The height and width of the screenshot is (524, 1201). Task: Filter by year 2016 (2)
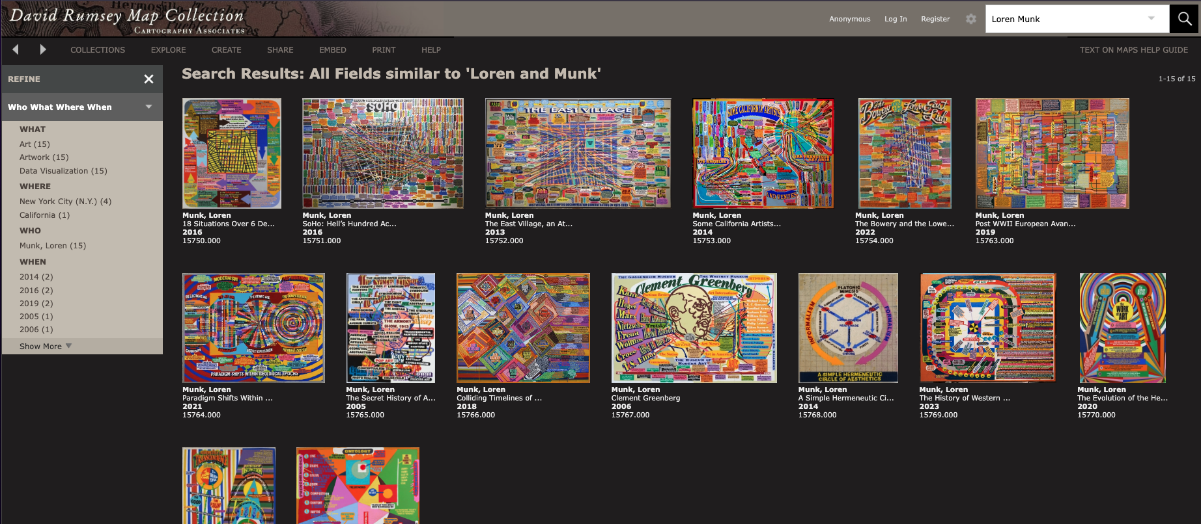tap(36, 291)
